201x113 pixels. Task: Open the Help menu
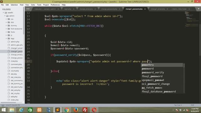(x=63, y=5)
